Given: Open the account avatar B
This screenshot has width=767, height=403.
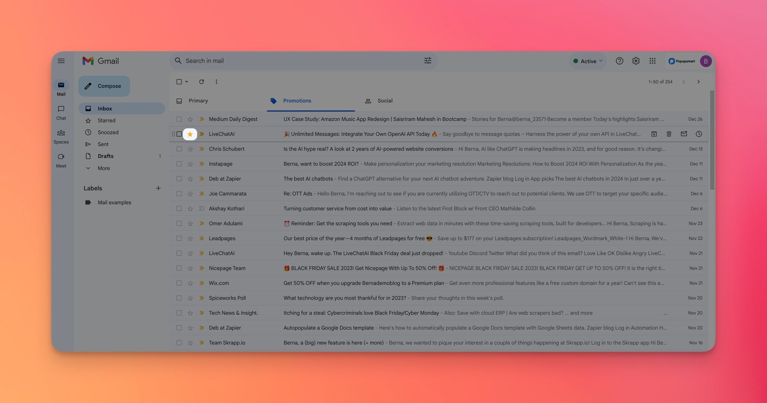Looking at the screenshot, I should [x=706, y=61].
